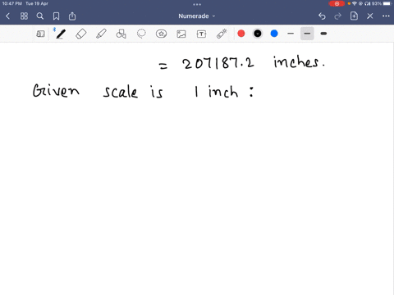
Task: Select the Pen tool
Action: (x=61, y=34)
